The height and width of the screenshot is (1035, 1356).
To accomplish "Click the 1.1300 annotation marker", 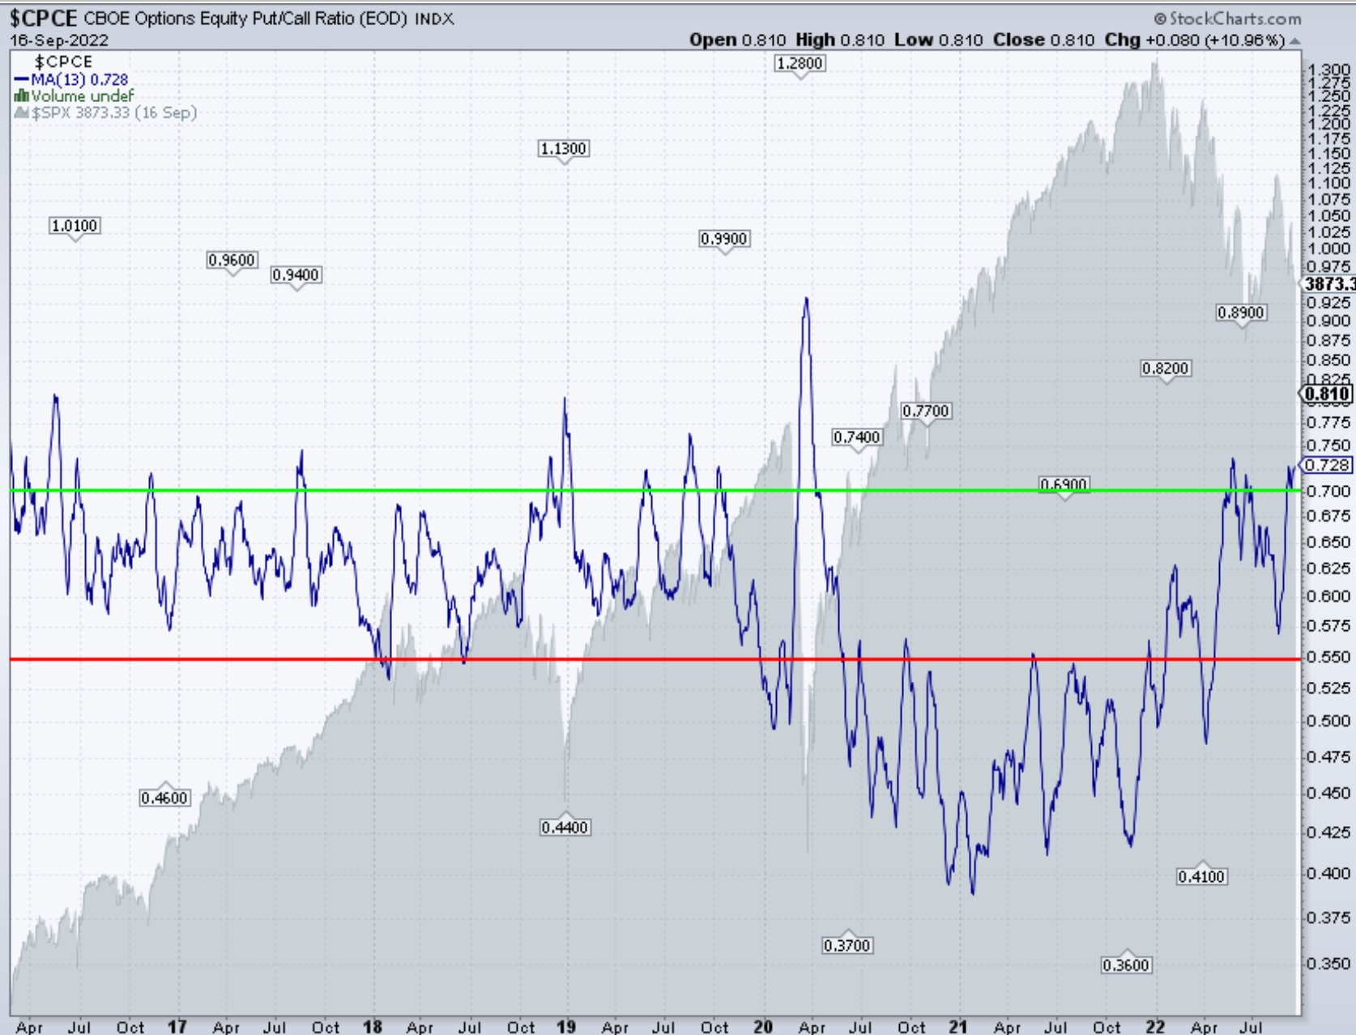I will 562,149.
